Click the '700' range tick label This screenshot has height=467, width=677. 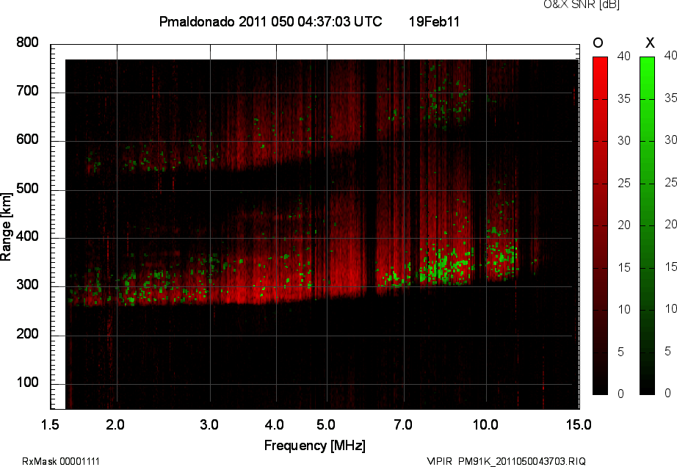pyautogui.click(x=27, y=91)
